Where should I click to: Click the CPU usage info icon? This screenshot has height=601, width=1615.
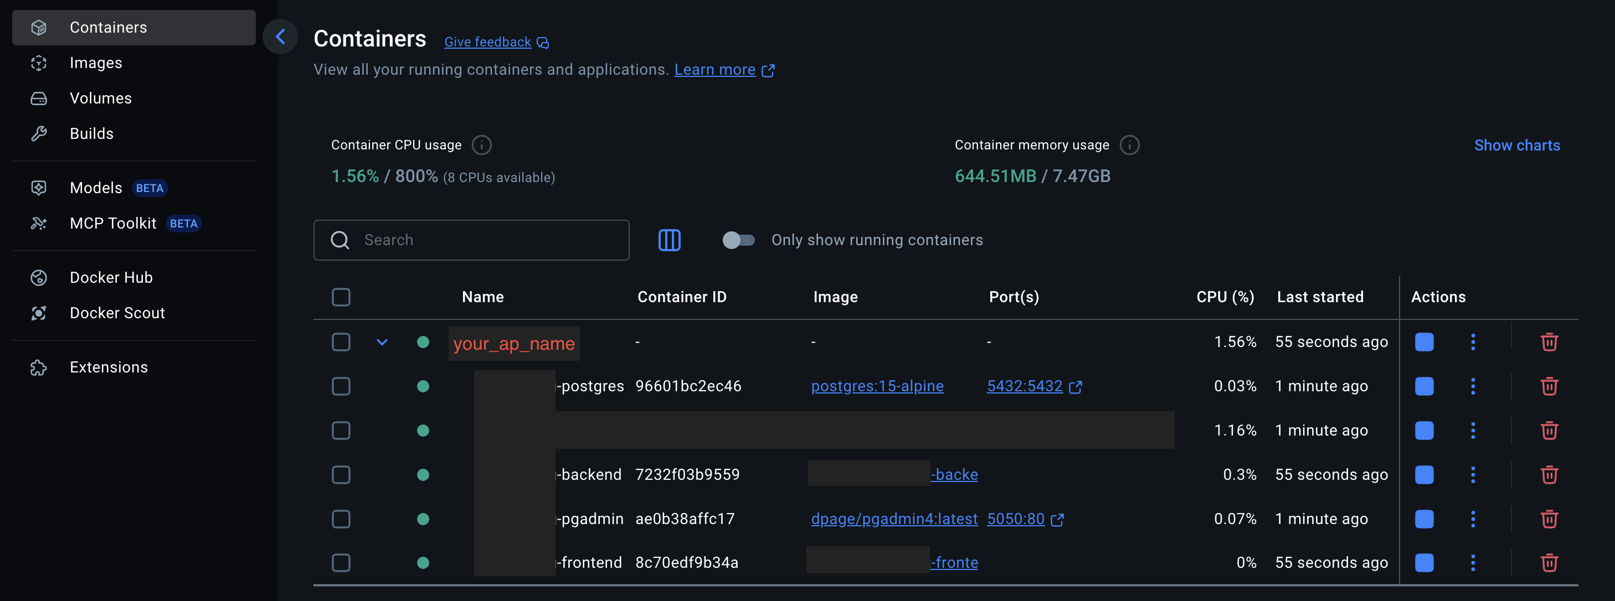pyautogui.click(x=481, y=145)
